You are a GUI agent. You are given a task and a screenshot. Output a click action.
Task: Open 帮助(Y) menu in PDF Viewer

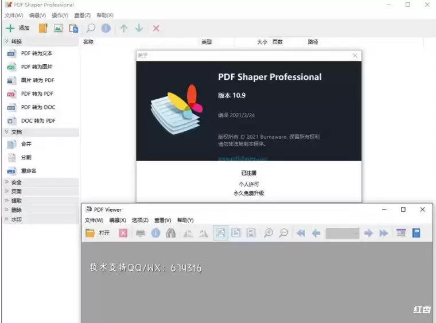point(185,220)
